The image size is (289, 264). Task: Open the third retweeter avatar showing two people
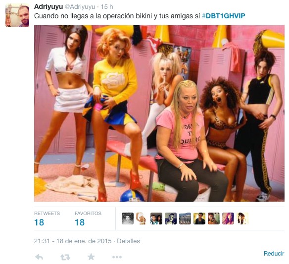[x=156, y=219]
